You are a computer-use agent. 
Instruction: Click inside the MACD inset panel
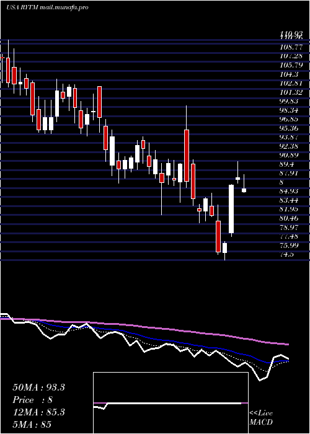coord(170,403)
